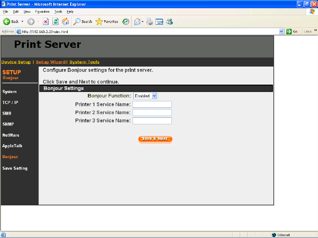
Task: Open the File menu
Action: click(x=5, y=11)
